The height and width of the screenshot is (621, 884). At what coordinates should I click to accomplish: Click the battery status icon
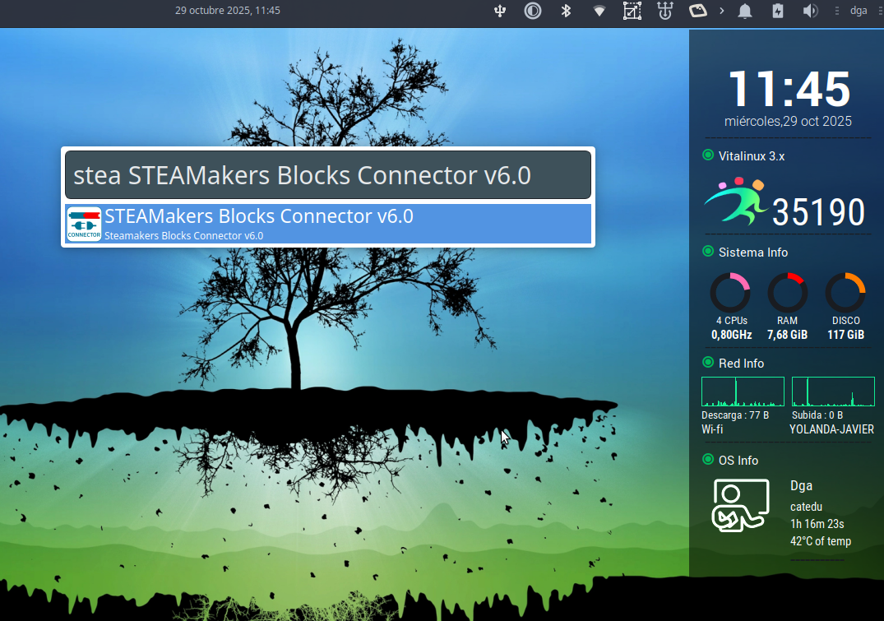pyautogui.click(x=777, y=11)
